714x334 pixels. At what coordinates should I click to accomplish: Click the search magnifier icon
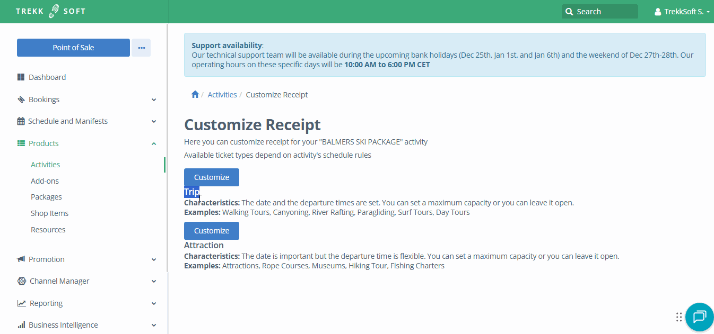[569, 11]
